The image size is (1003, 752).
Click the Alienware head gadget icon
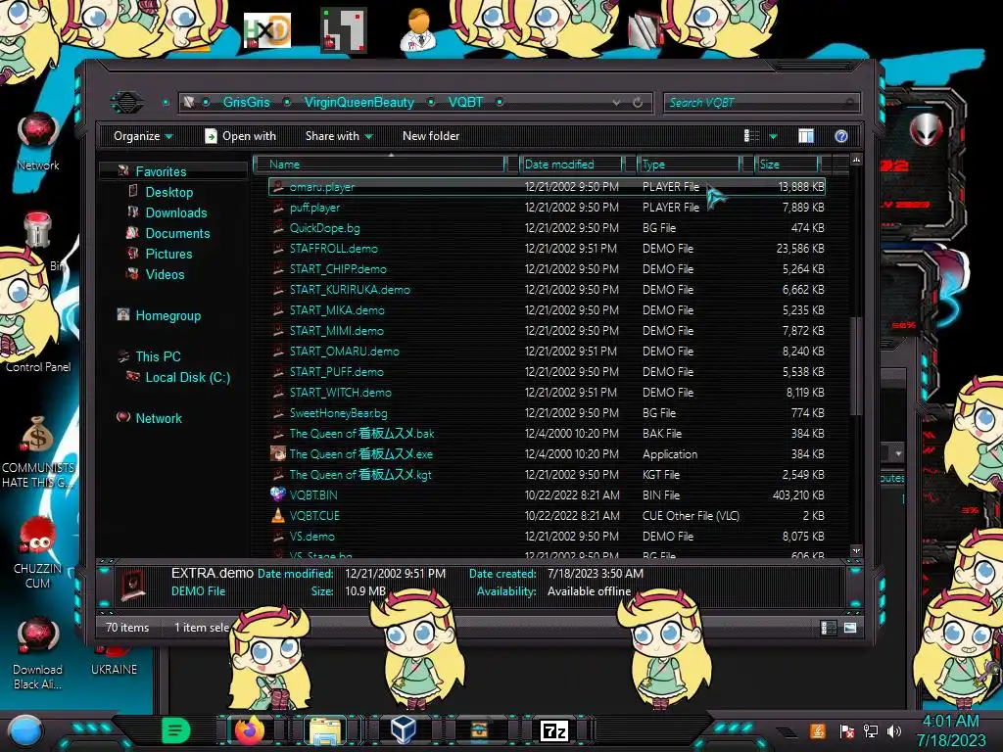(926, 131)
